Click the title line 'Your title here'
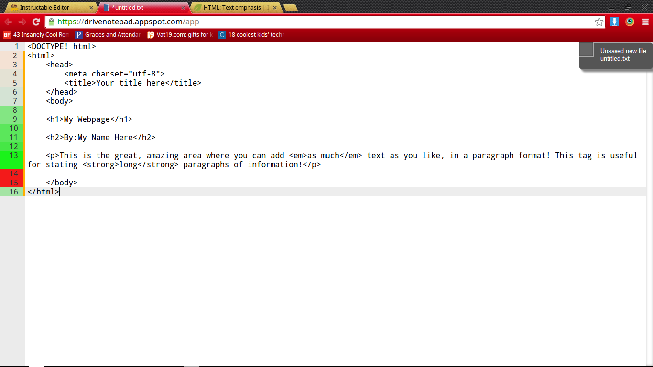653x367 pixels. coord(133,83)
